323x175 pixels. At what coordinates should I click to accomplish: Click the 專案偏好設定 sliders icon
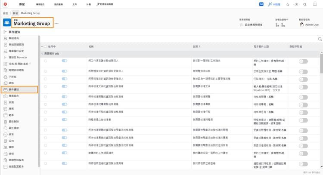click(5, 51)
